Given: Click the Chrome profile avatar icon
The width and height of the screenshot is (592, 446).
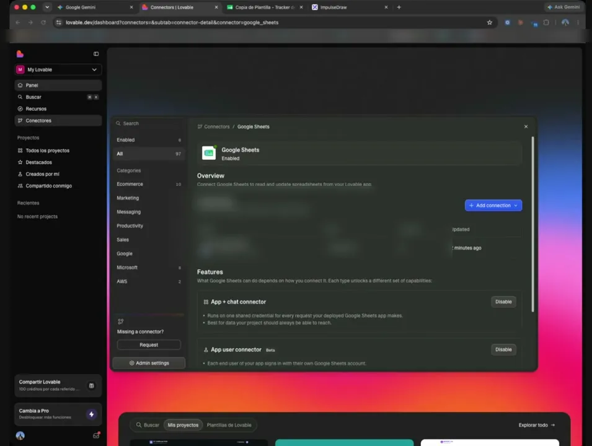Looking at the screenshot, I should click(x=565, y=23).
